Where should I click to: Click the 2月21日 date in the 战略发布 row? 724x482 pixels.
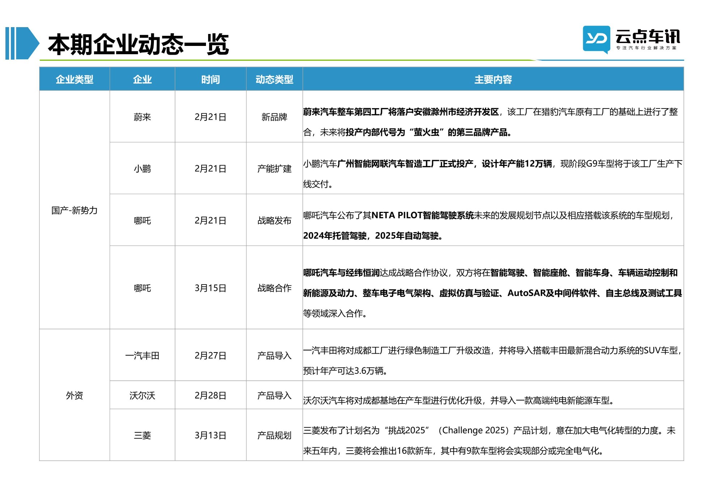coord(211,220)
